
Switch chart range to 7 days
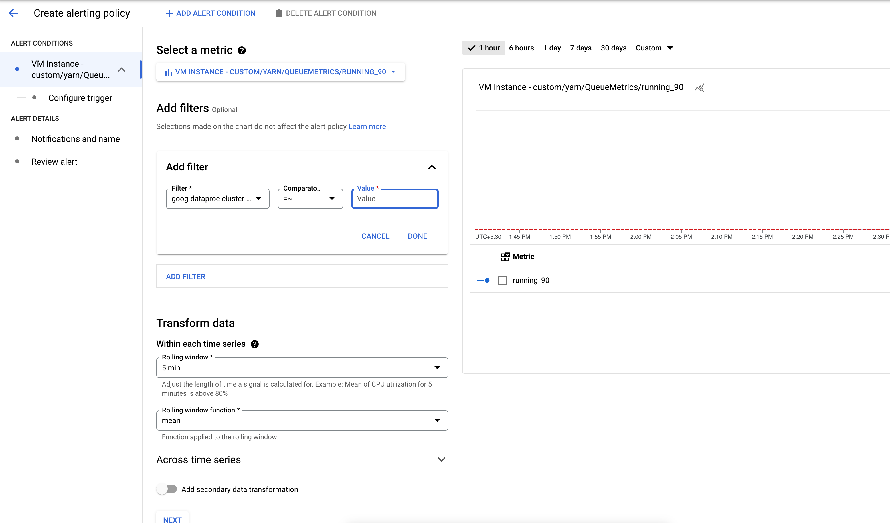click(580, 48)
